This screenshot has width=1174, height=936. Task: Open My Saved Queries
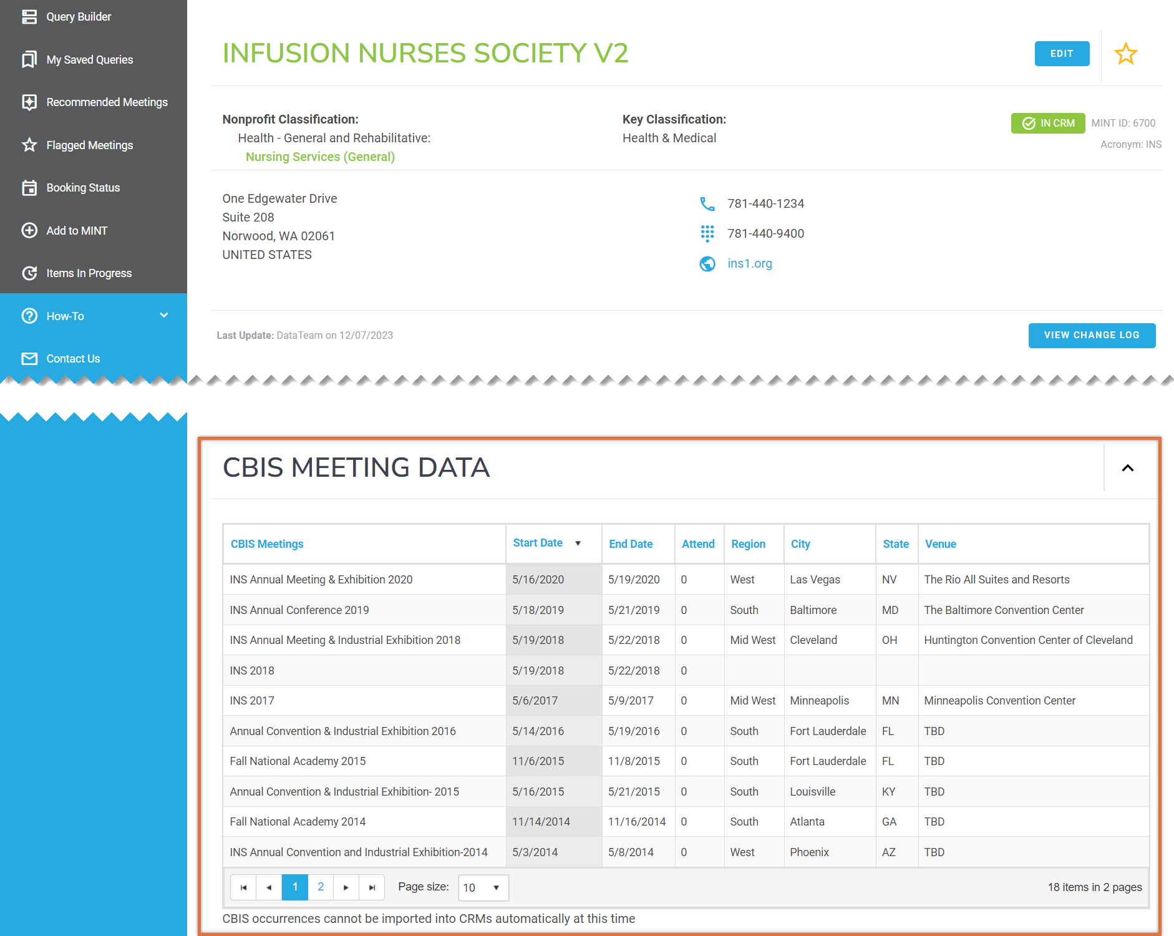(x=90, y=60)
